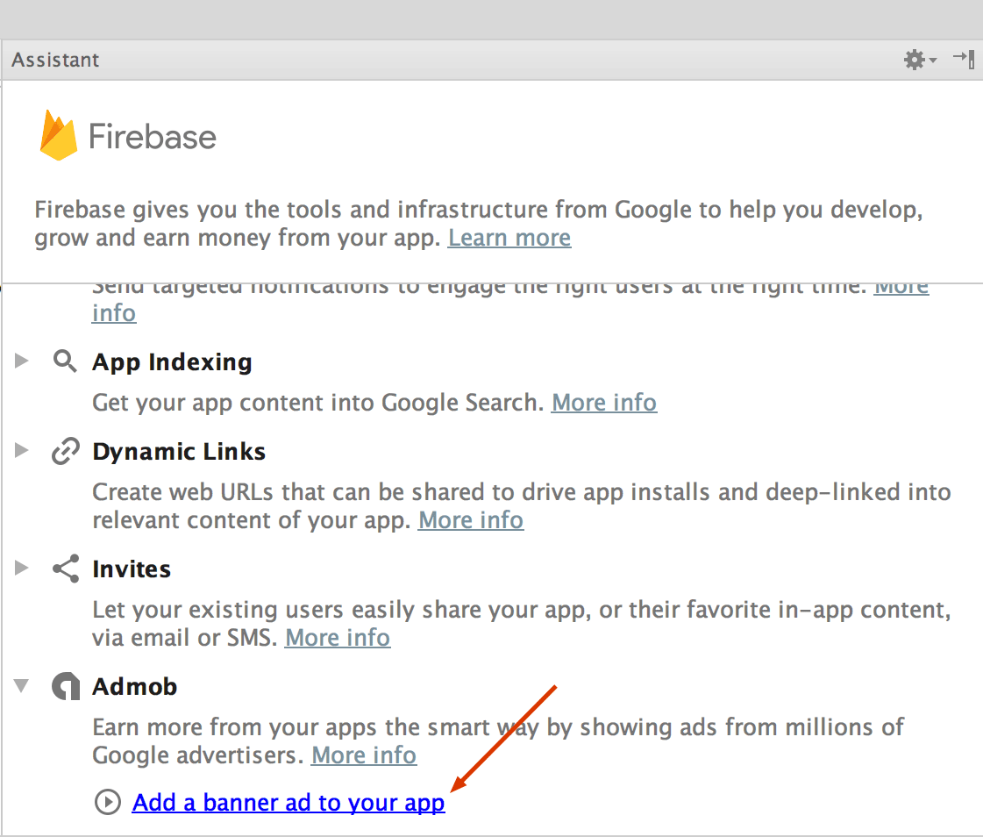The image size is (983, 837).
Task: Expand the Invites section
Action: (22, 569)
